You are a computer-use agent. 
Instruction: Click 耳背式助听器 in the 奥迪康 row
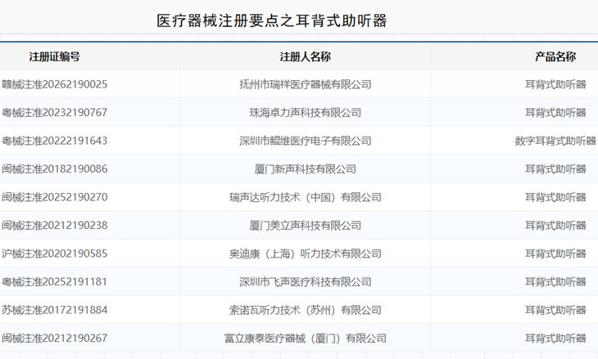pos(555,254)
